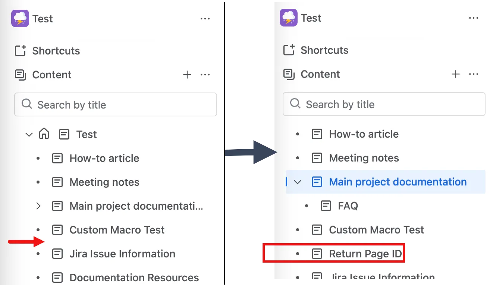Open the space options ellipsis beside Test in right panel
The image size is (493, 285).
click(474, 18)
